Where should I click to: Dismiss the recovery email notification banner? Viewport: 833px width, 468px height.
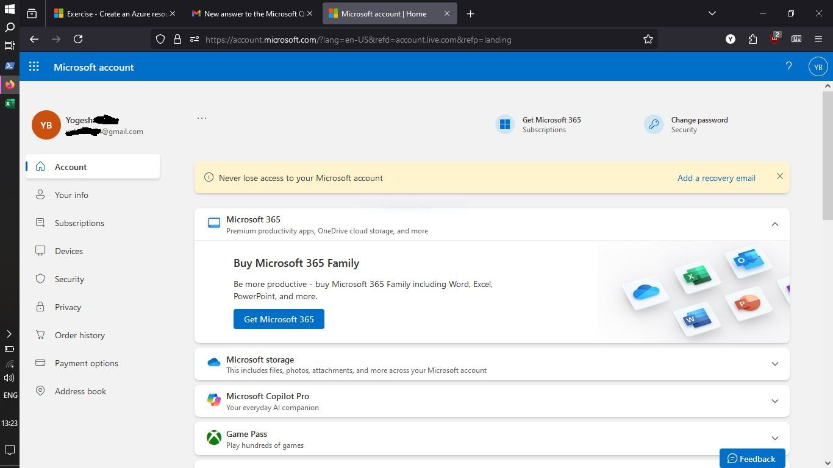coord(779,176)
